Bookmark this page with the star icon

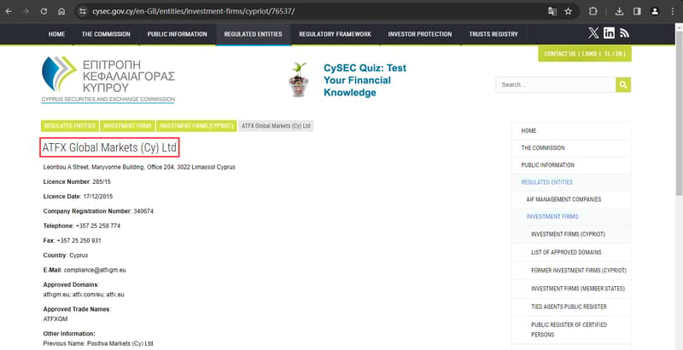[x=568, y=12]
